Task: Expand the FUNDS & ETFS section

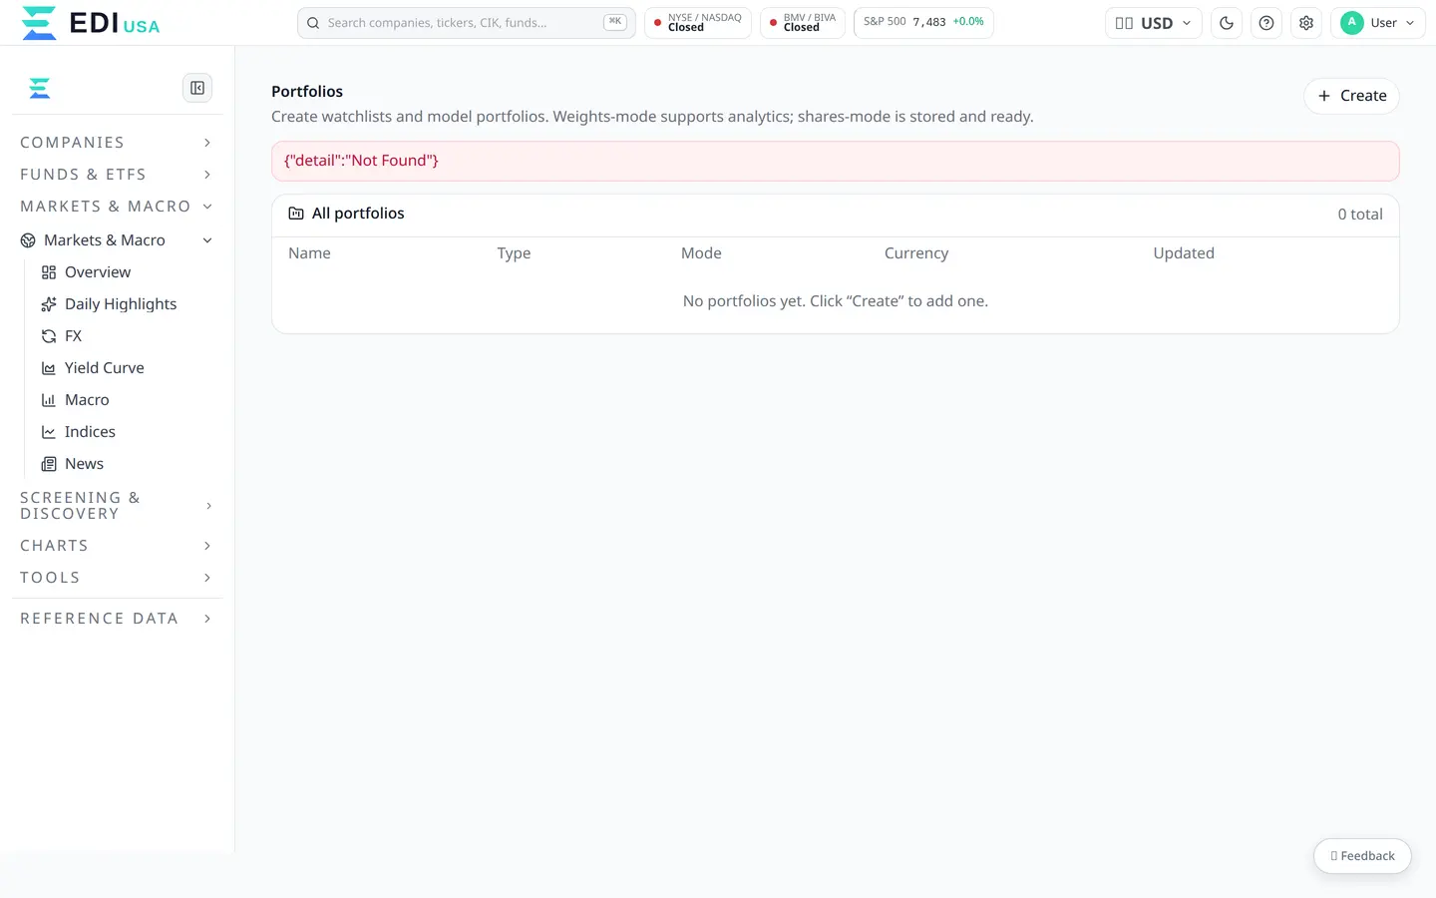Action: (x=117, y=175)
